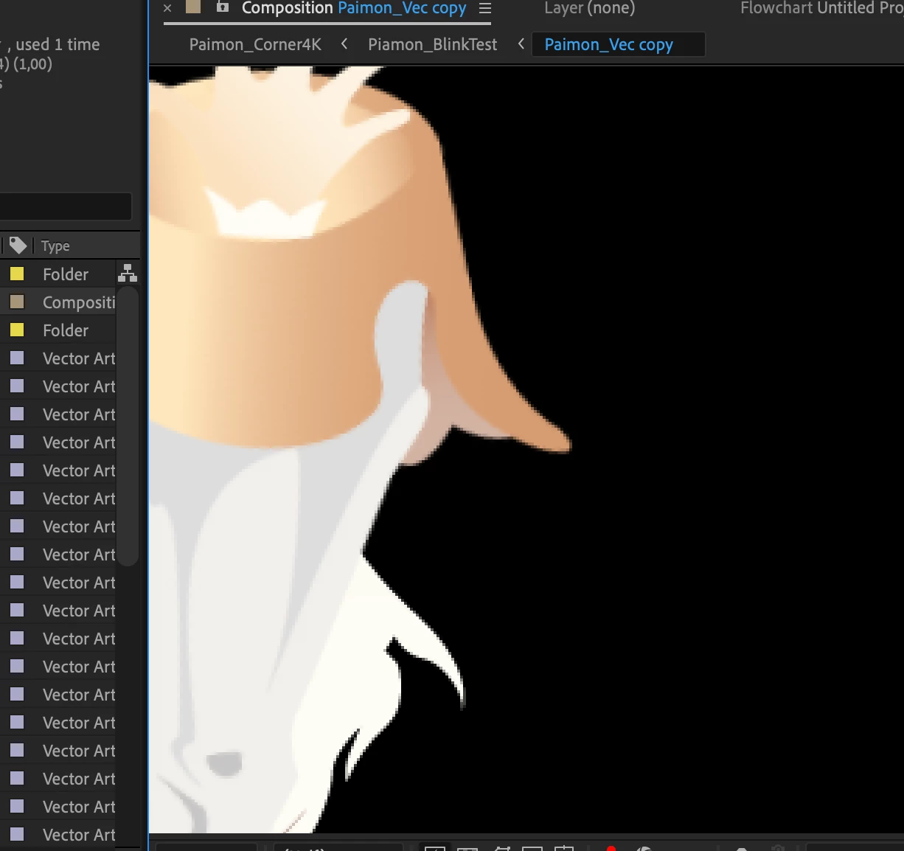Click the Project panel search field
Screen dimensions: 904x851
click(x=65, y=206)
